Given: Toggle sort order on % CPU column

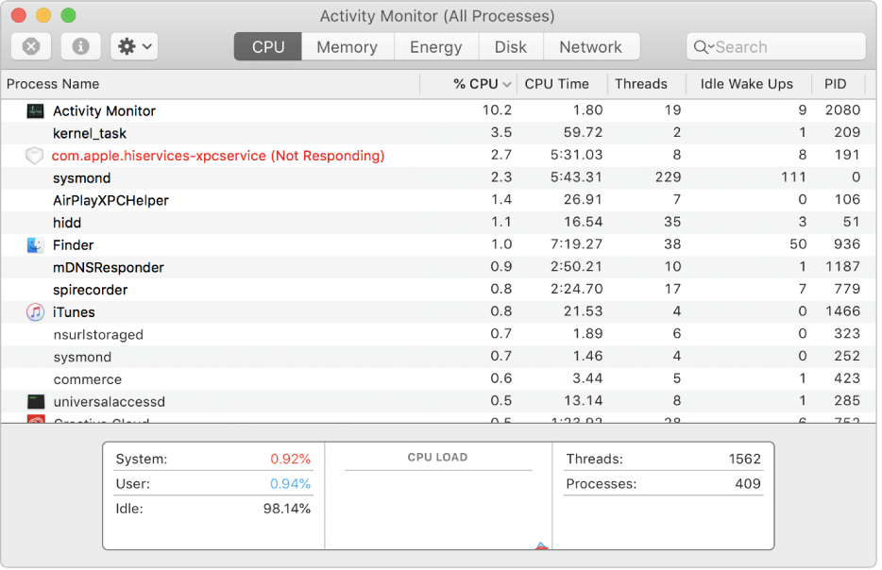Looking at the screenshot, I should point(482,84).
